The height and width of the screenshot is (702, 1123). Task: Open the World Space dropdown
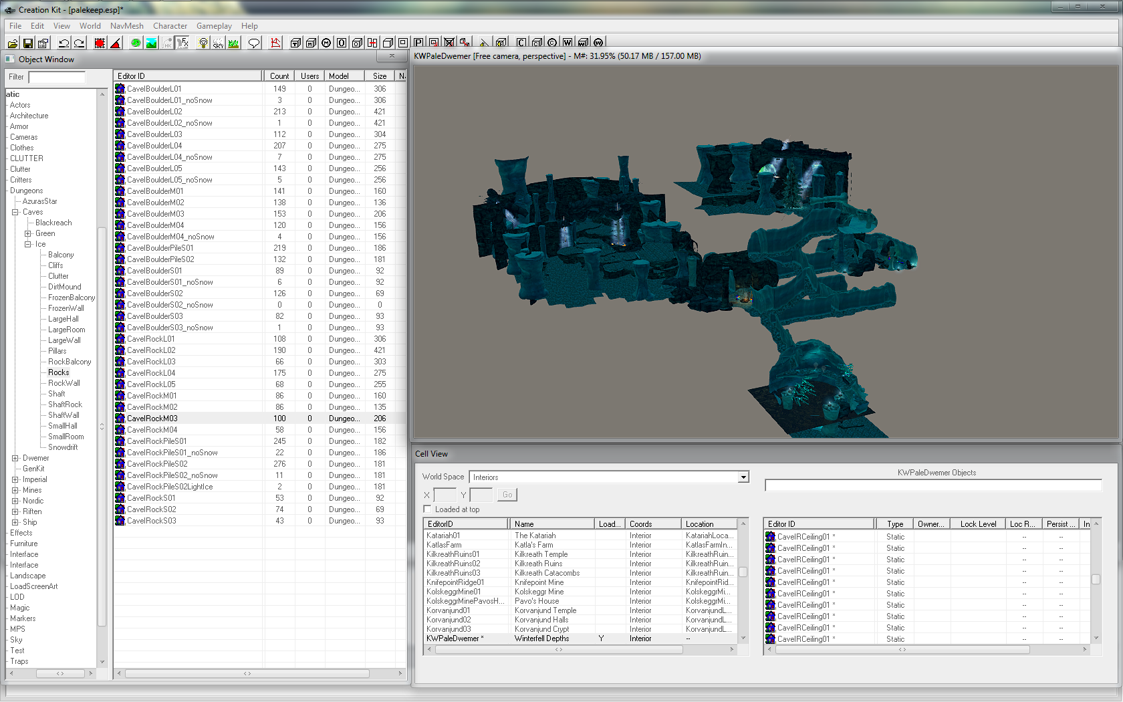coord(743,477)
